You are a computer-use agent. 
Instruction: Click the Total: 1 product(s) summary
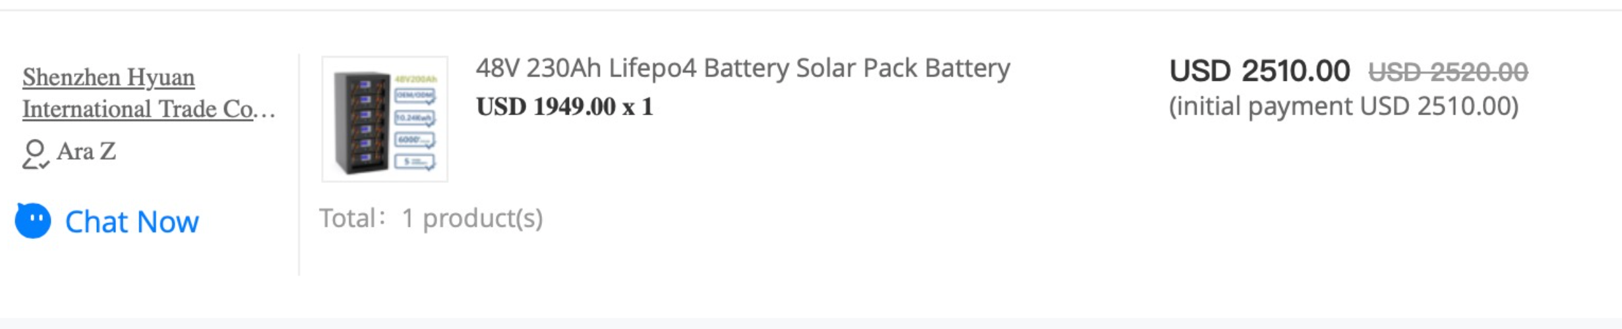pyautogui.click(x=431, y=218)
